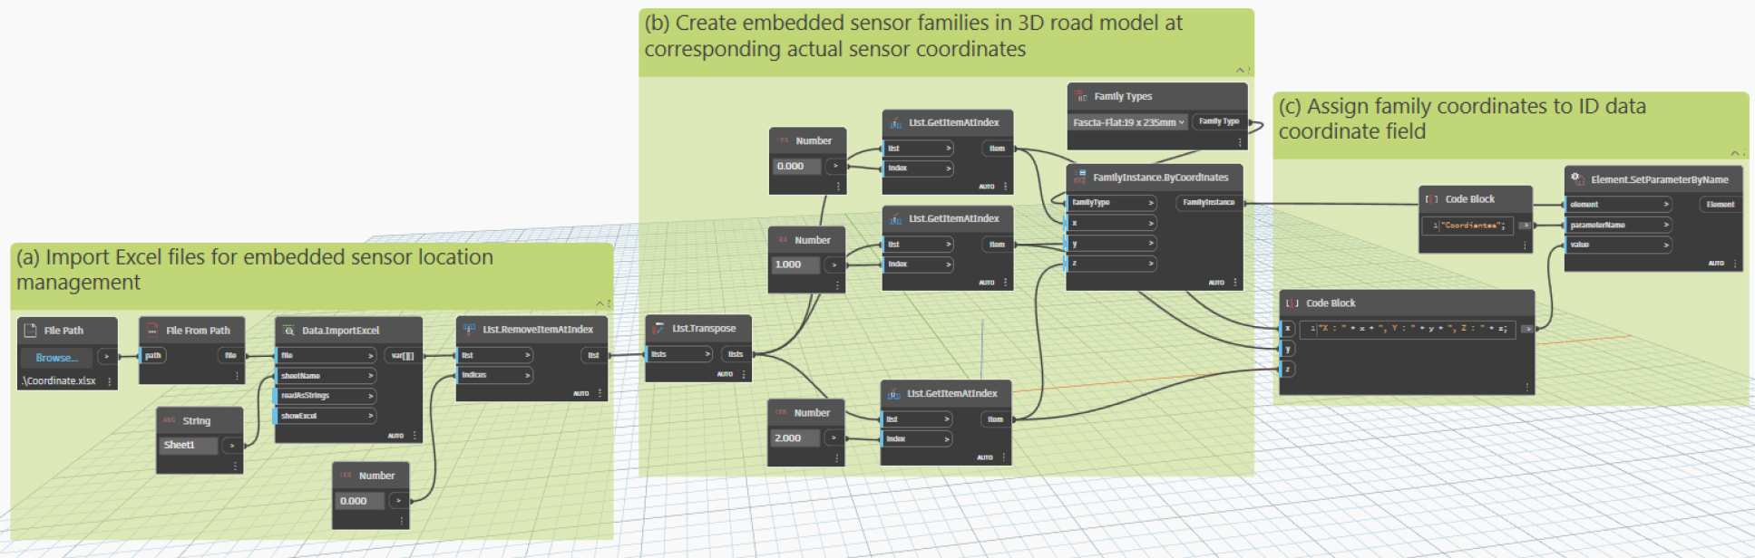Click the Data.ImportExcel node icon
Image resolution: width=1755 pixels, height=558 pixels.
(x=288, y=331)
